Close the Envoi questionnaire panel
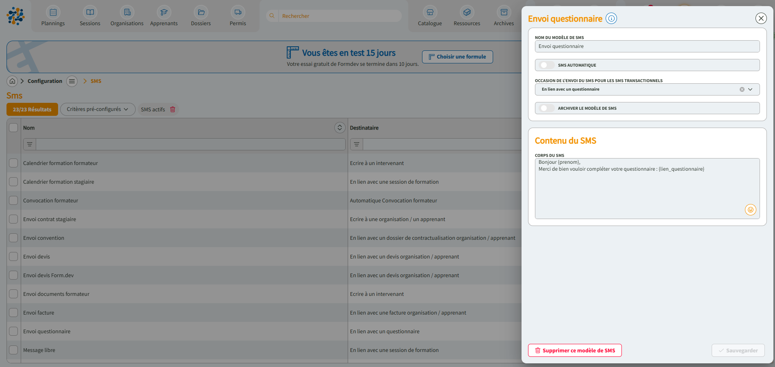This screenshot has width=775, height=367. 761,18
